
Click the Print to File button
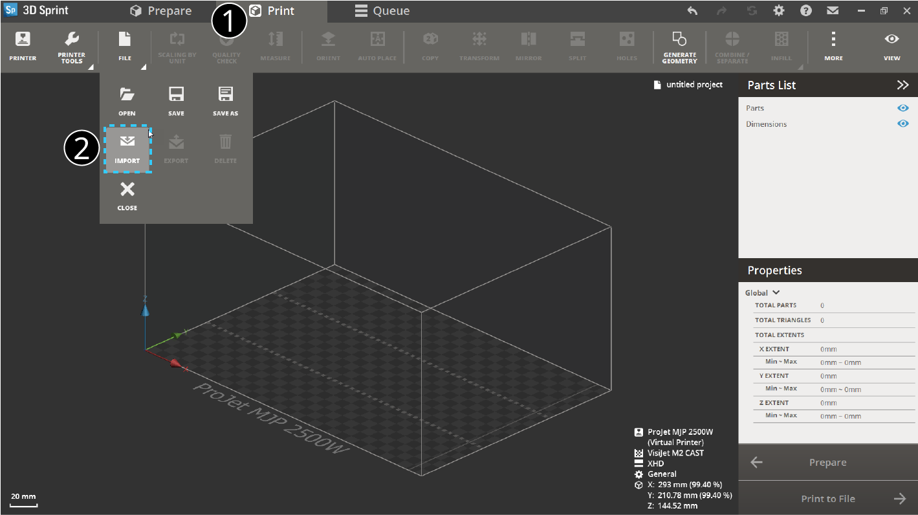(x=828, y=498)
